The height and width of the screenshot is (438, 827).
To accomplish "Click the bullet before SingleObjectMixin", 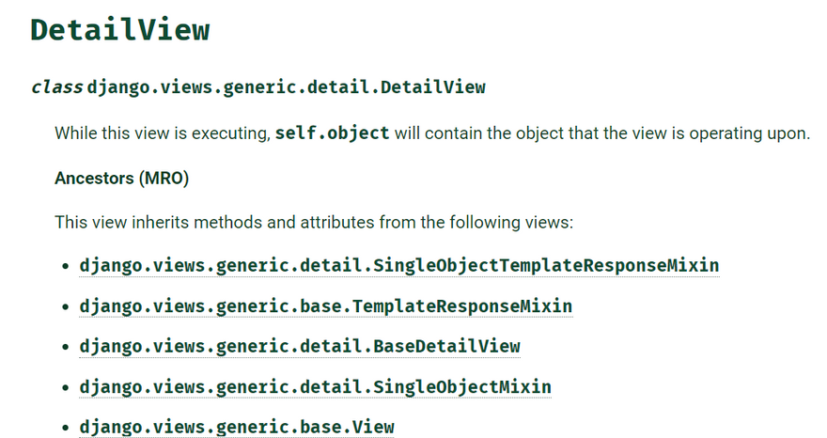I will point(66,387).
